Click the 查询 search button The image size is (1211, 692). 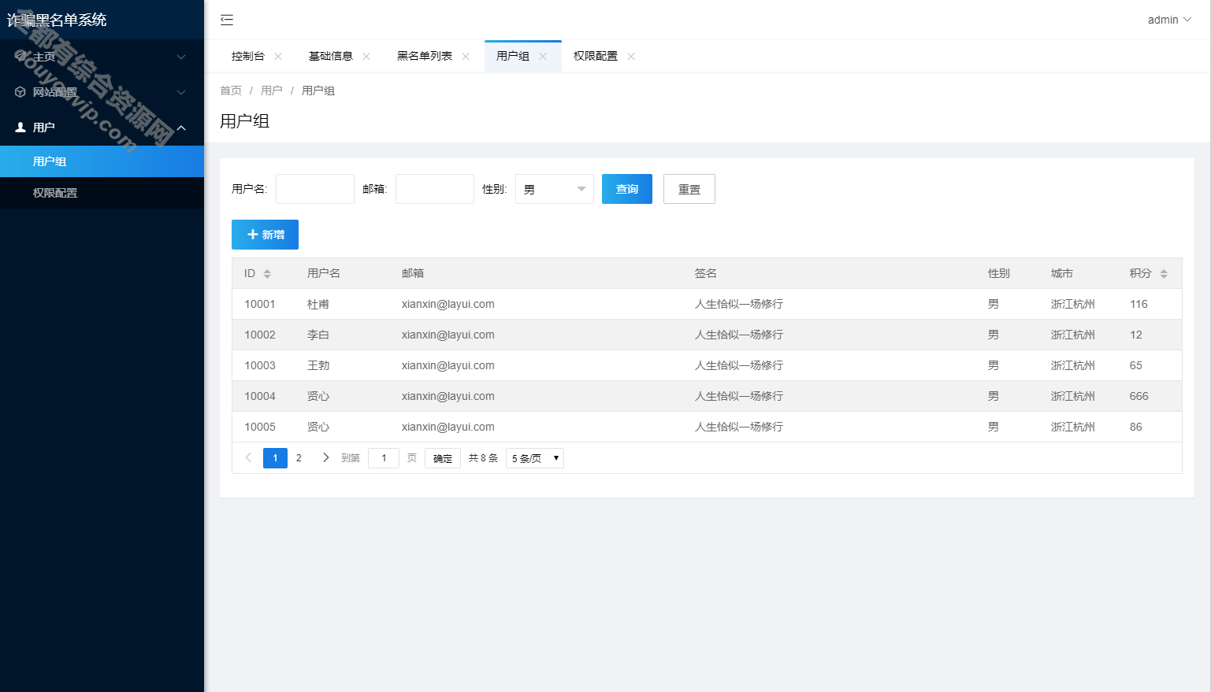click(x=627, y=189)
